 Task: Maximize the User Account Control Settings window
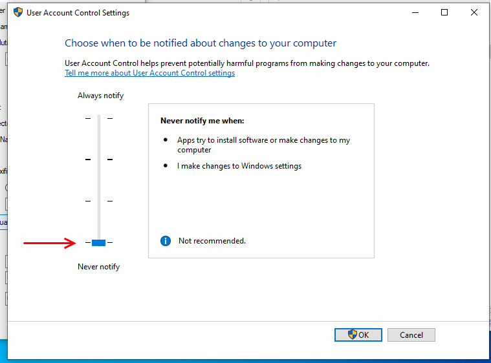[444, 12]
